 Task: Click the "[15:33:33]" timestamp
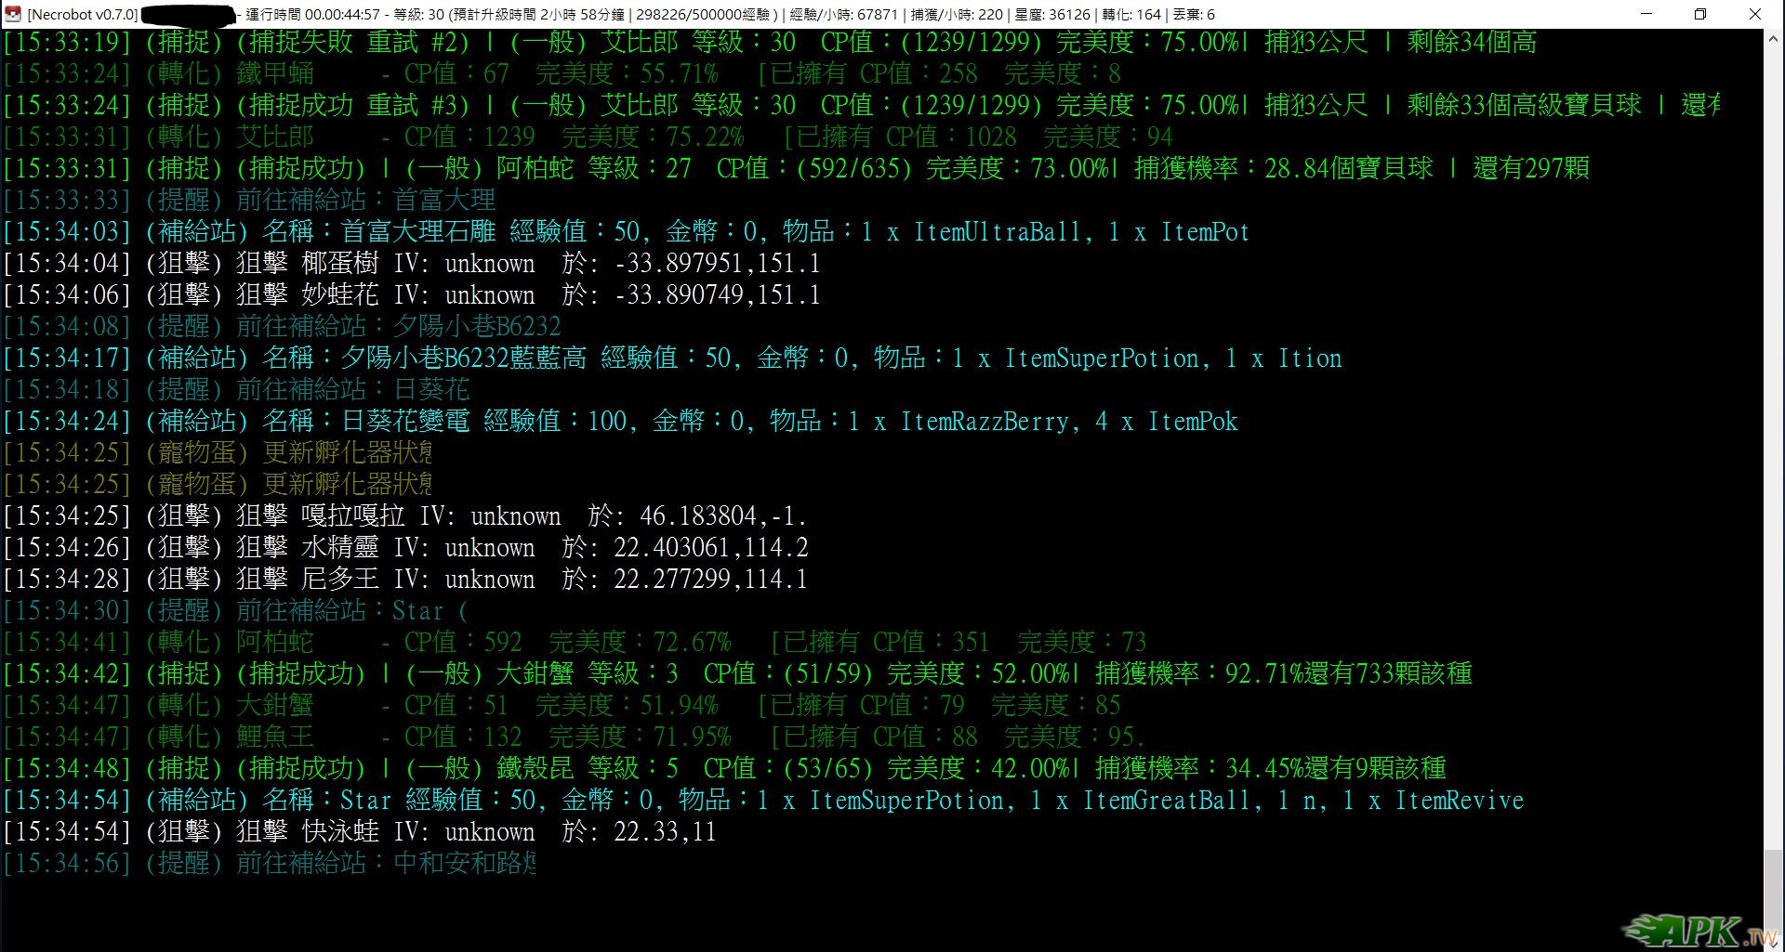tap(67, 201)
